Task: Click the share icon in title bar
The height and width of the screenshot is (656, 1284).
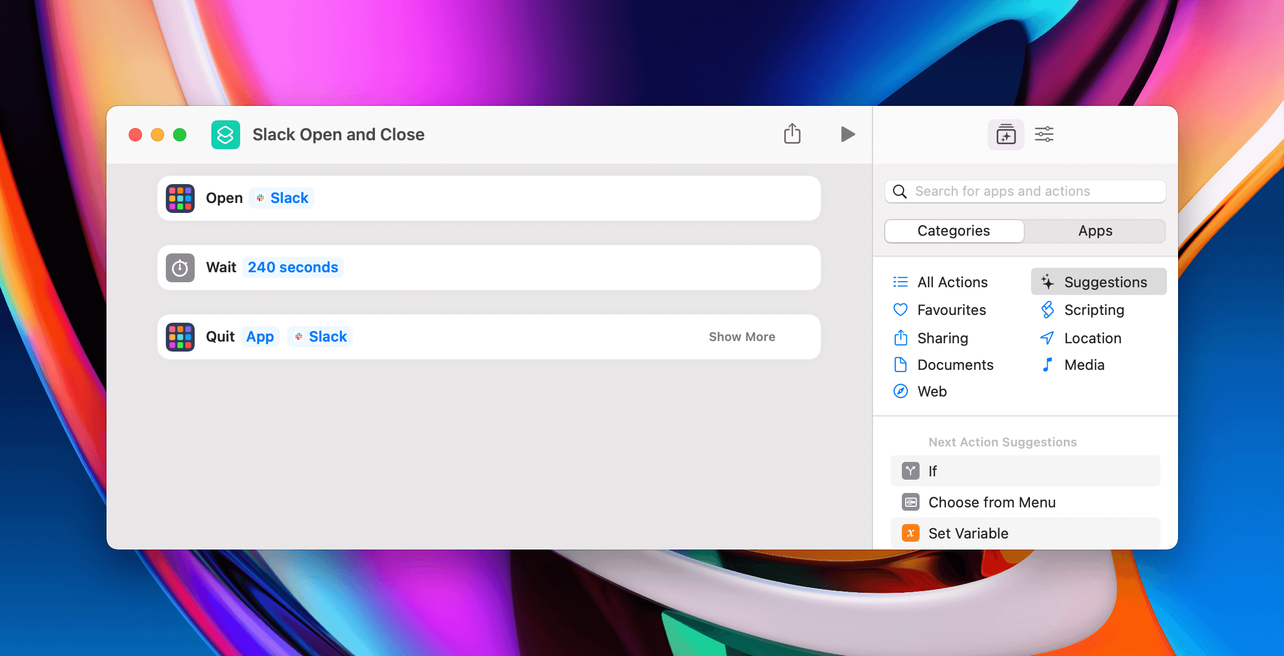Action: pyautogui.click(x=792, y=134)
